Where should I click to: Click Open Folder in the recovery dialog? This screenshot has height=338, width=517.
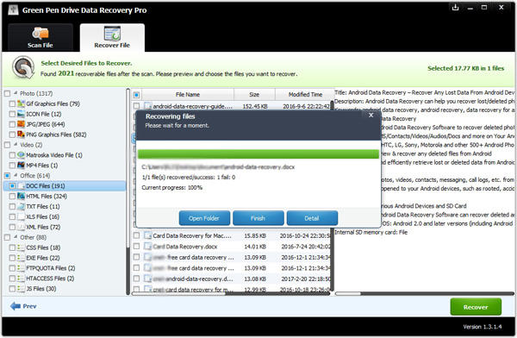204,218
